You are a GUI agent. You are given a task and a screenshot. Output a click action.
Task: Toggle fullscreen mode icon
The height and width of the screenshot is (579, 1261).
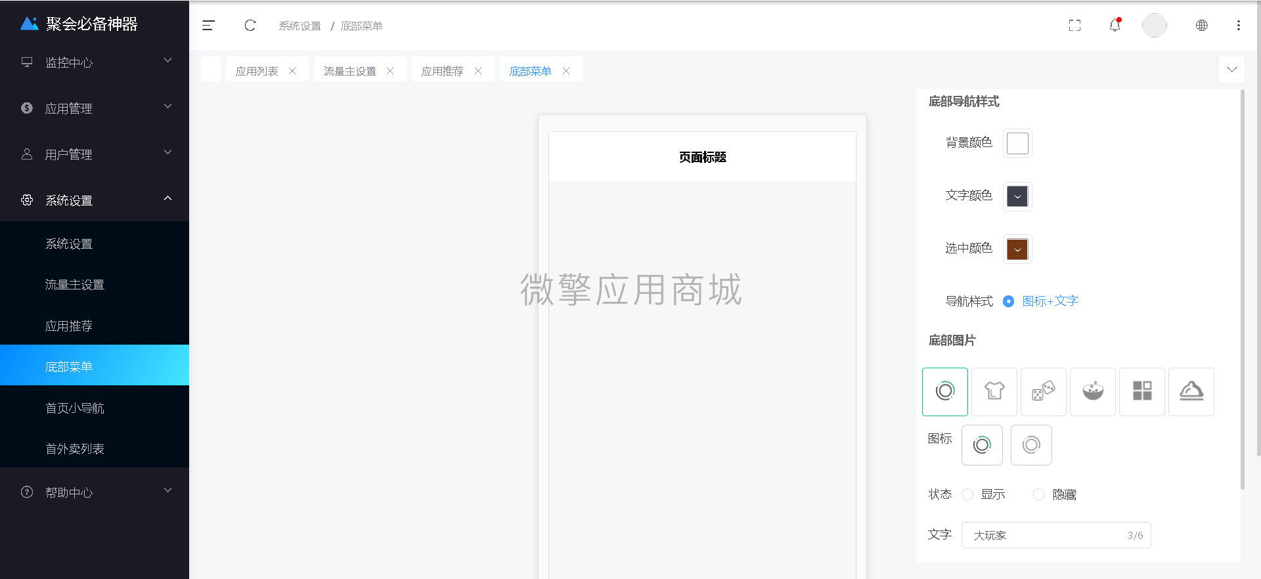pos(1074,26)
